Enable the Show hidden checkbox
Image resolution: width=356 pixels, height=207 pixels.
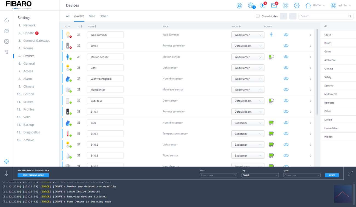click(x=258, y=16)
